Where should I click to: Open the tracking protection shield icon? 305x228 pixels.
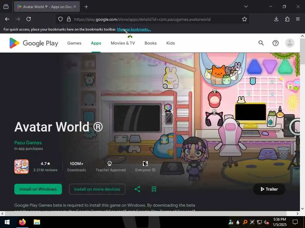tap(60, 19)
